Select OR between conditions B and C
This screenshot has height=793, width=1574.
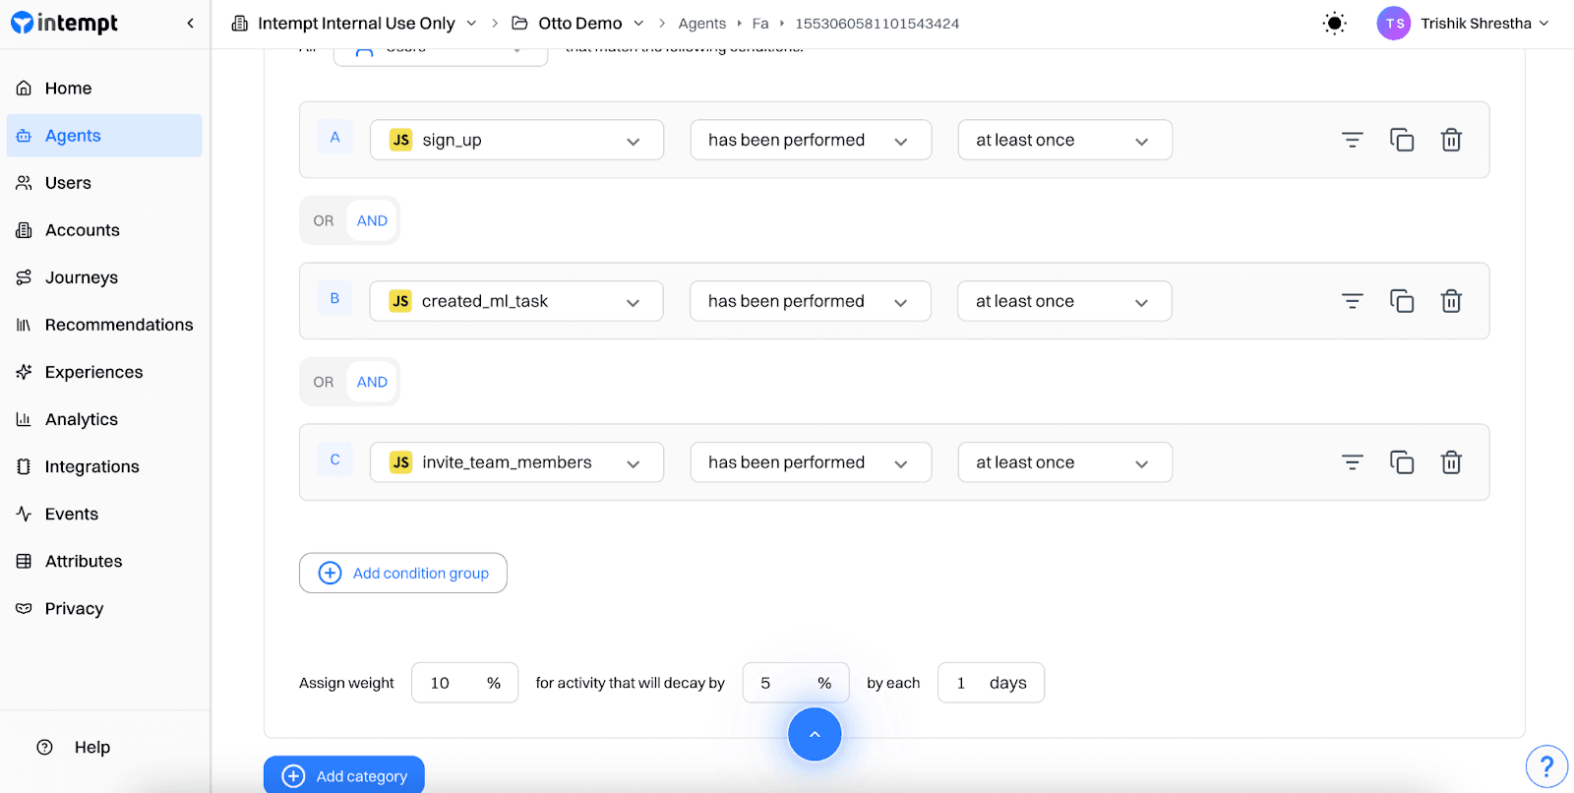(324, 382)
